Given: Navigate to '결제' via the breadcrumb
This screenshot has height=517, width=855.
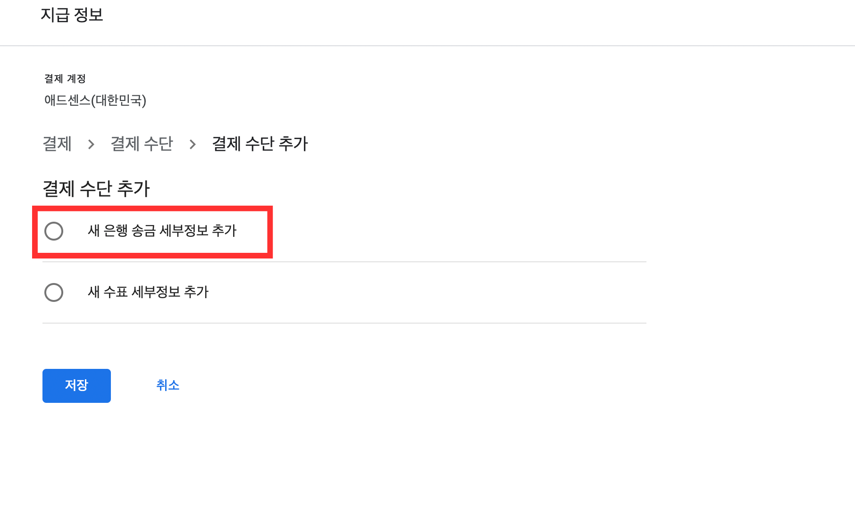Looking at the screenshot, I should click(57, 144).
